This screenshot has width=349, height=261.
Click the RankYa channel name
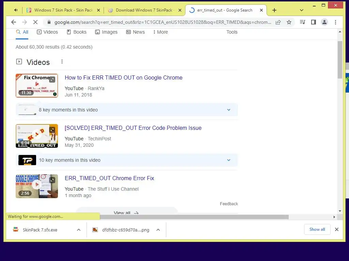pos(96,89)
